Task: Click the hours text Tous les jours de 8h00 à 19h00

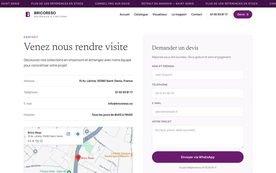Action: tap(112, 115)
